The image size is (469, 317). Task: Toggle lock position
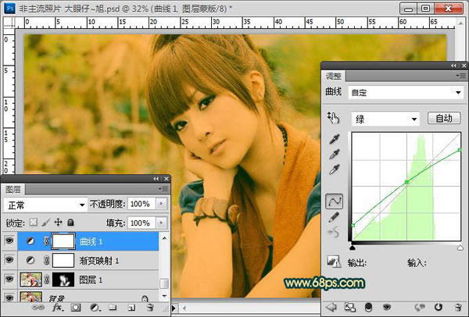tap(58, 223)
